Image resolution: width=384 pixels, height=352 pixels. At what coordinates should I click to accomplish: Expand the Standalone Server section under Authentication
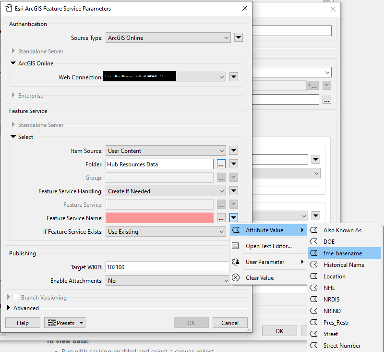(13, 51)
